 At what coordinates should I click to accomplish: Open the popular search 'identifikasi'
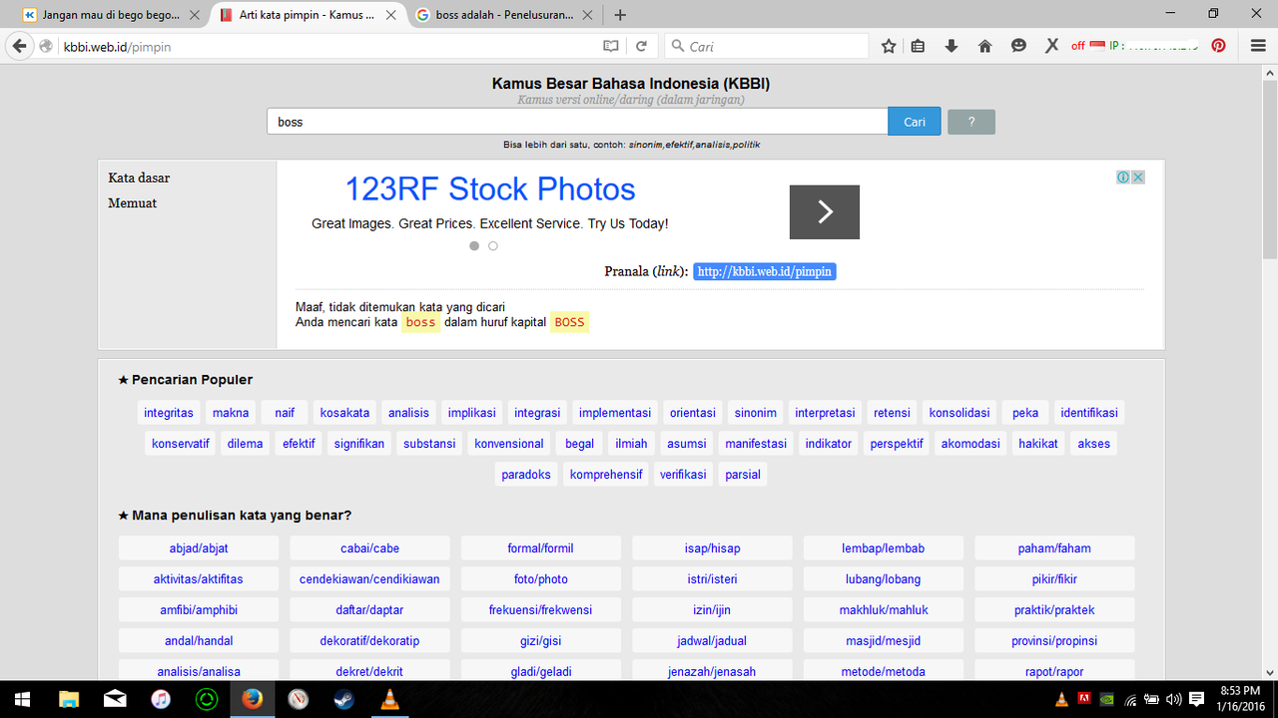pos(1089,413)
